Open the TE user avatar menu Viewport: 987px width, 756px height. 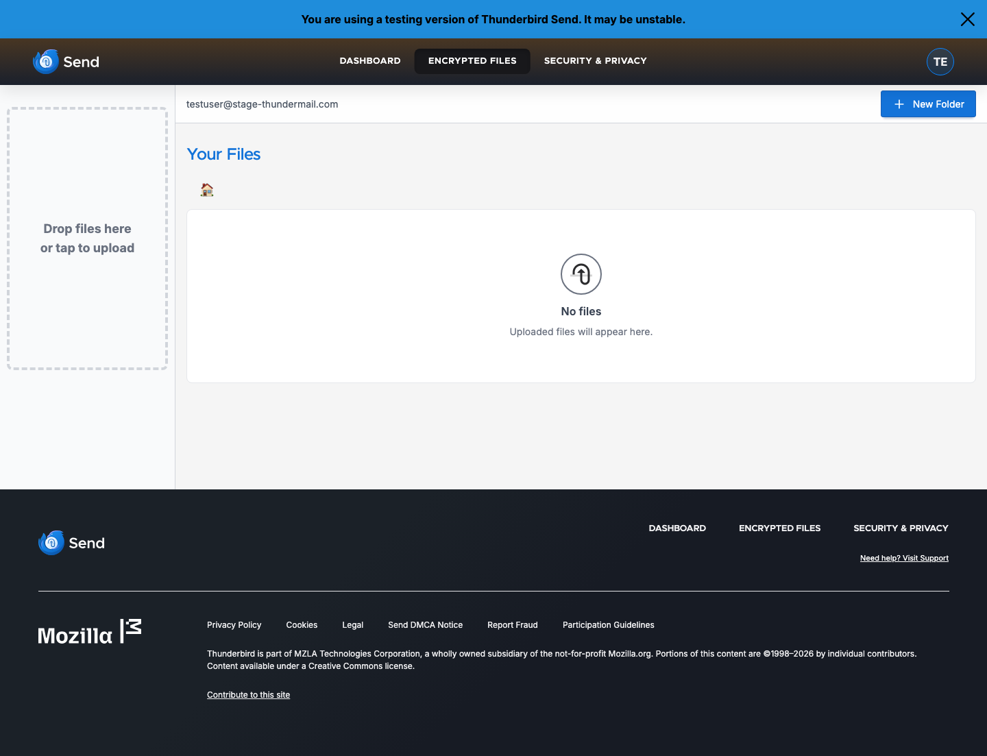940,62
